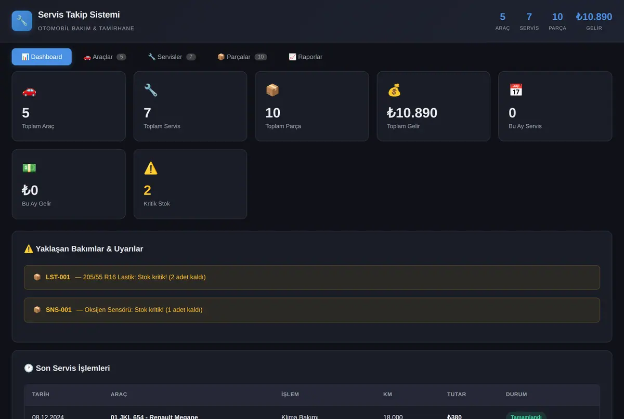Select the SNS-001 oxygen sensor stock alert

tap(312, 310)
